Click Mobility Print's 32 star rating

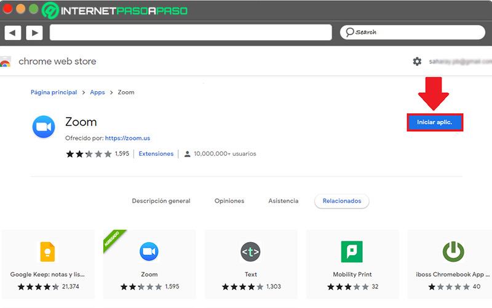[x=352, y=286]
